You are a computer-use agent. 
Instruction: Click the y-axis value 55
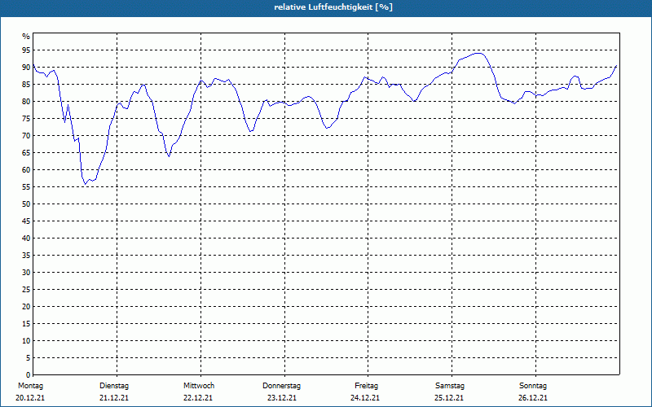coord(26,187)
